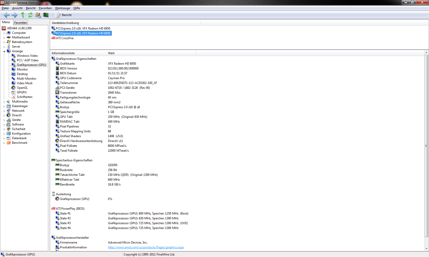Click the PCI / AGP Video icon
Screen dimensions: 429x257
14,60
